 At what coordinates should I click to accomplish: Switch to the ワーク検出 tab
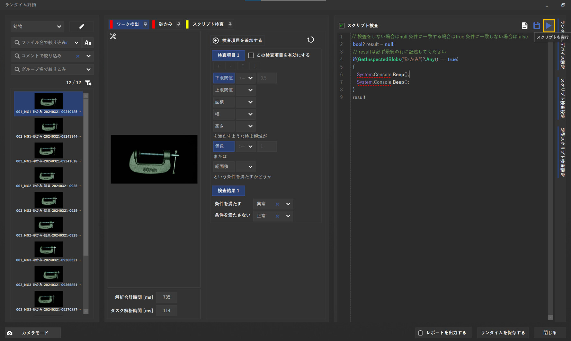coord(128,24)
